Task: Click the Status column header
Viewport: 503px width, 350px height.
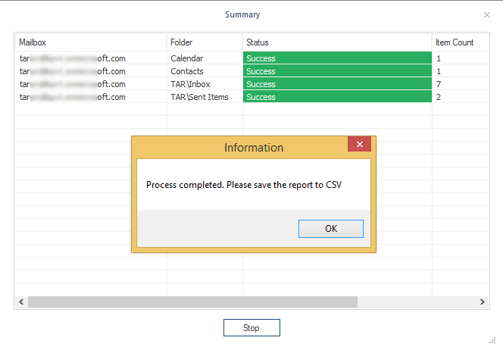Action: (x=337, y=42)
